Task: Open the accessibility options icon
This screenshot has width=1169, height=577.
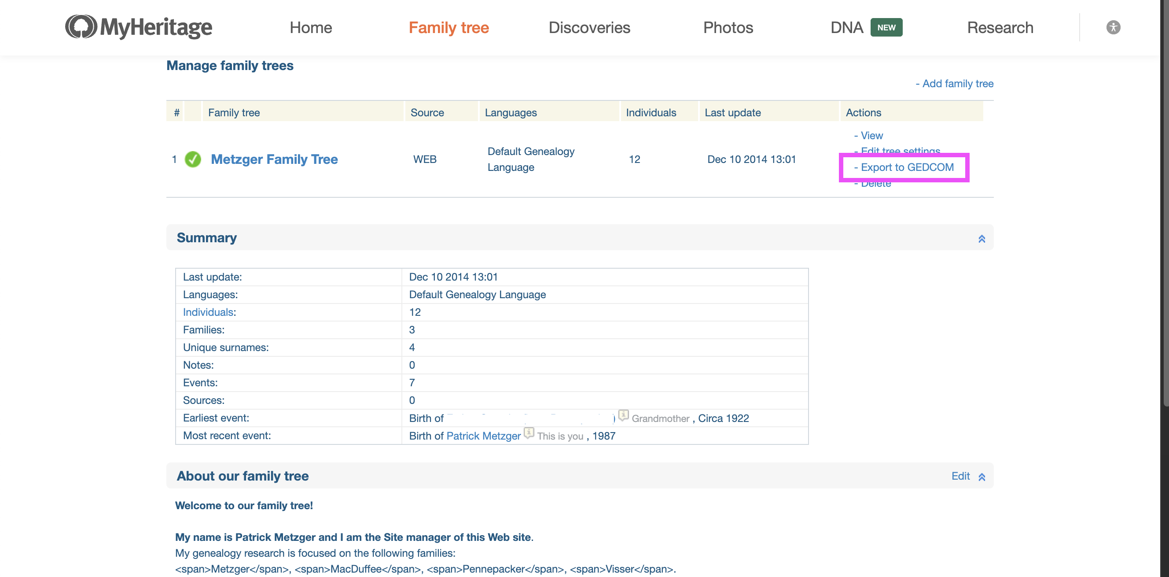Action: tap(1113, 27)
